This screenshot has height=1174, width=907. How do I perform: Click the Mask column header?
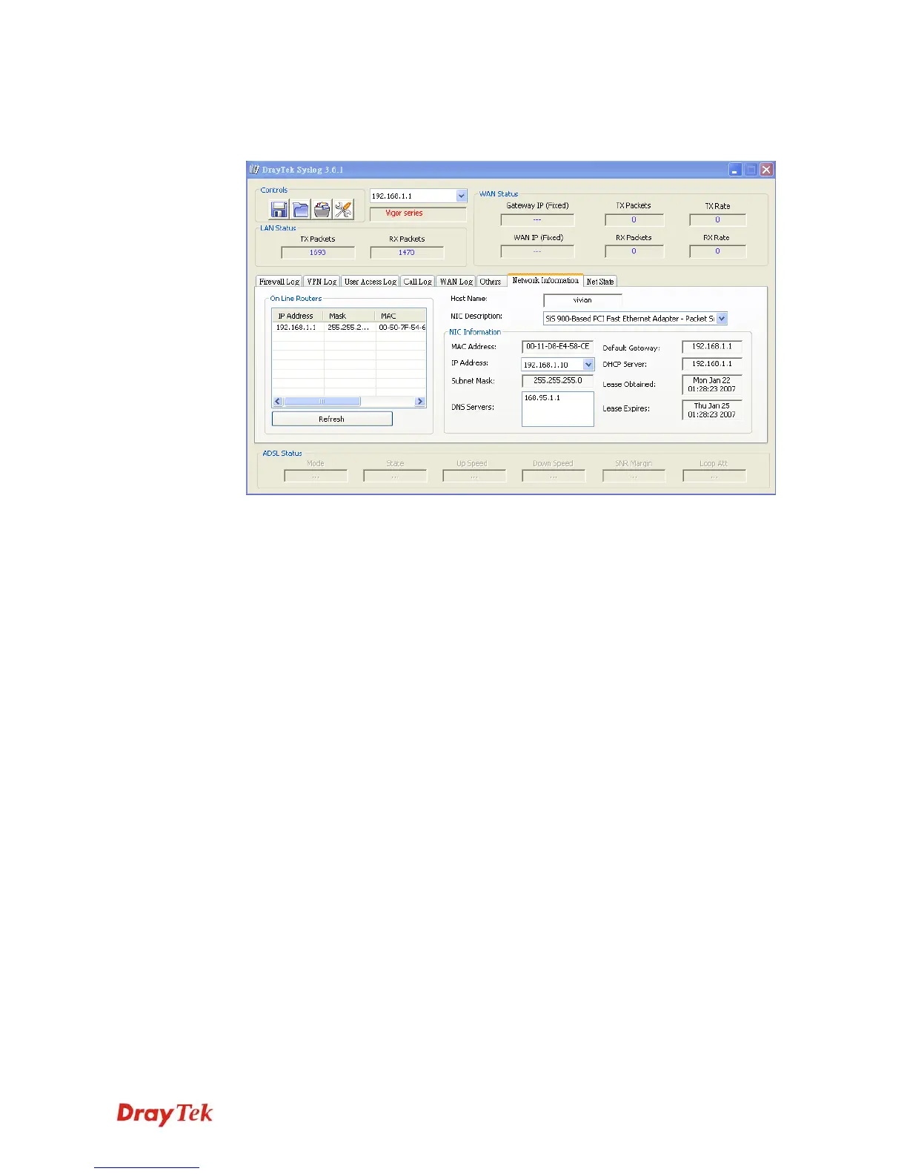[350, 316]
